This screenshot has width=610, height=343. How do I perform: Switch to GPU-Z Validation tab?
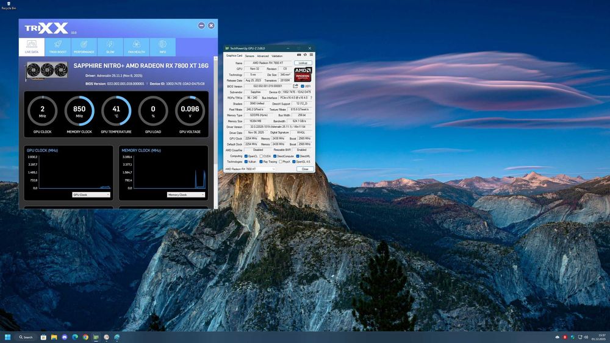click(277, 56)
